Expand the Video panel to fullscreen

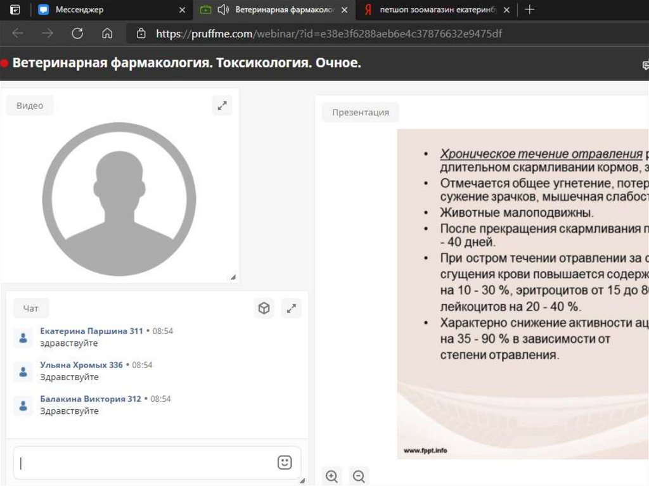click(222, 106)
